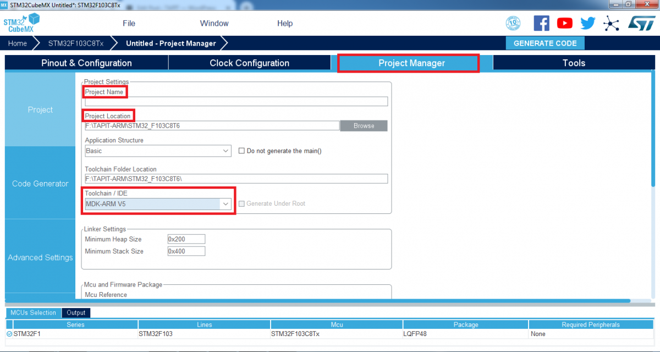Open the Code Generator side section
This screenshot has height=352, width=660.
point(40,184)
